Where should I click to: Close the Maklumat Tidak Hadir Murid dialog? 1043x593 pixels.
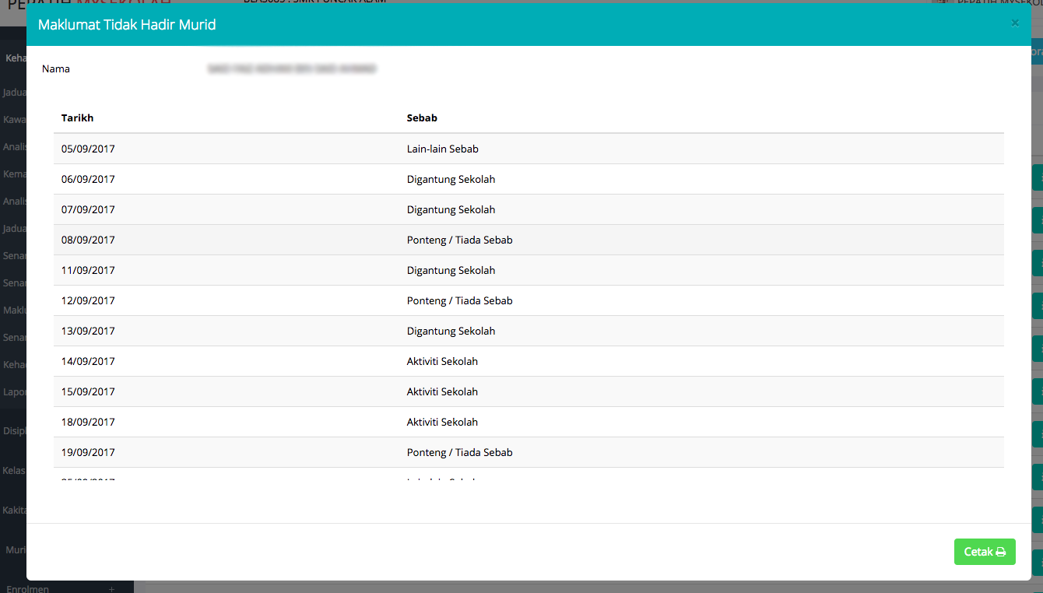tap(1015, 23)
